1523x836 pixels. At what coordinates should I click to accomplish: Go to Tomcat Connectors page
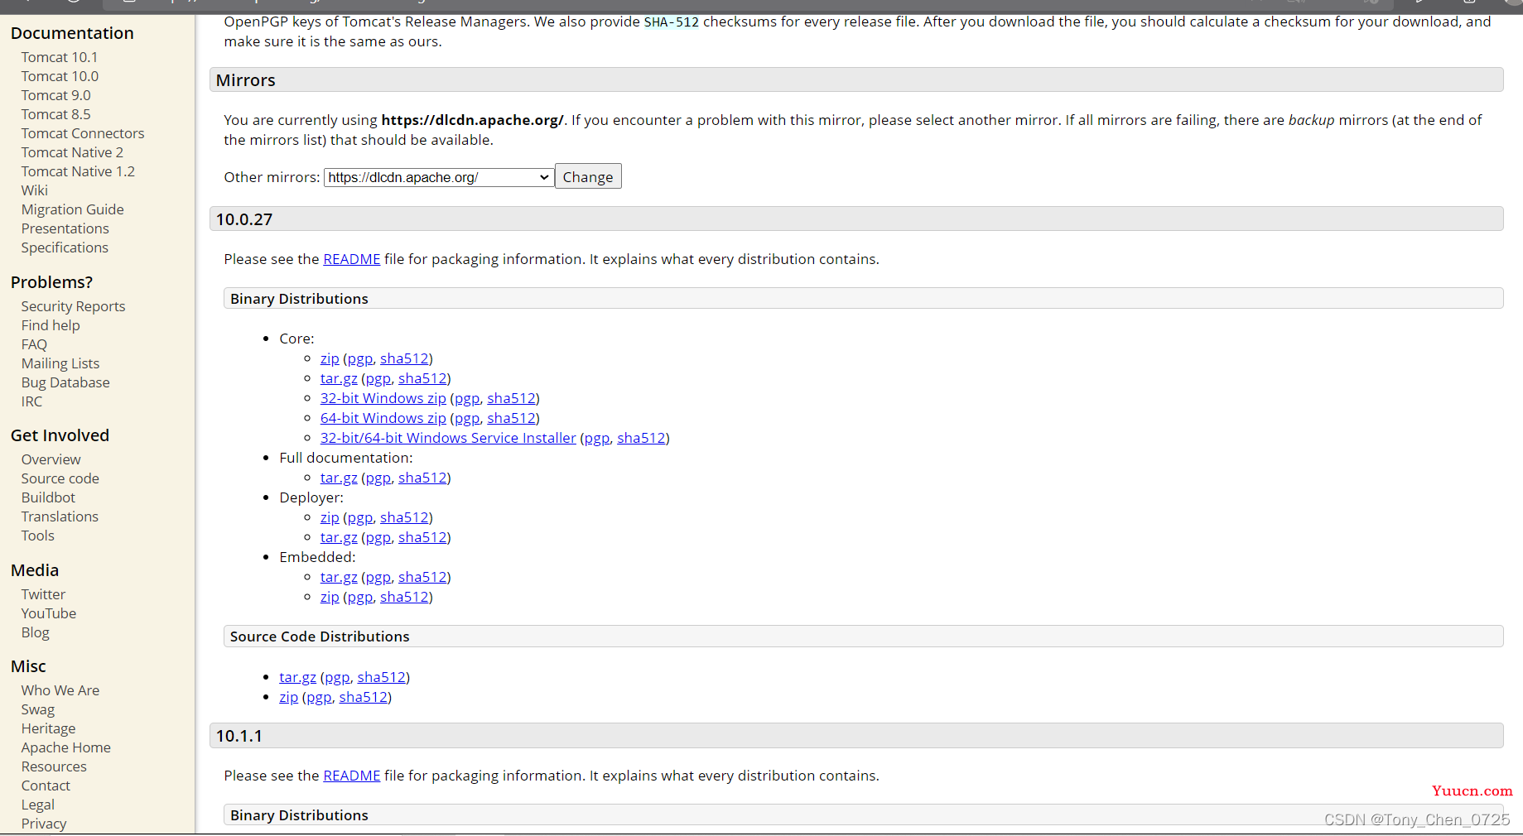pyautogui.click(x=83, y=133)
